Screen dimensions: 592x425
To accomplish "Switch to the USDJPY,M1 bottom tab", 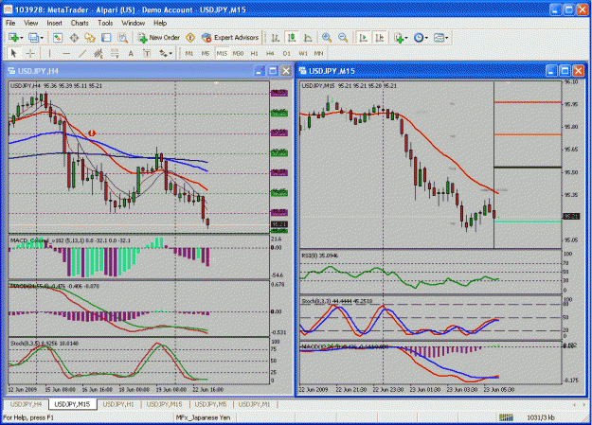I will 254,404.
